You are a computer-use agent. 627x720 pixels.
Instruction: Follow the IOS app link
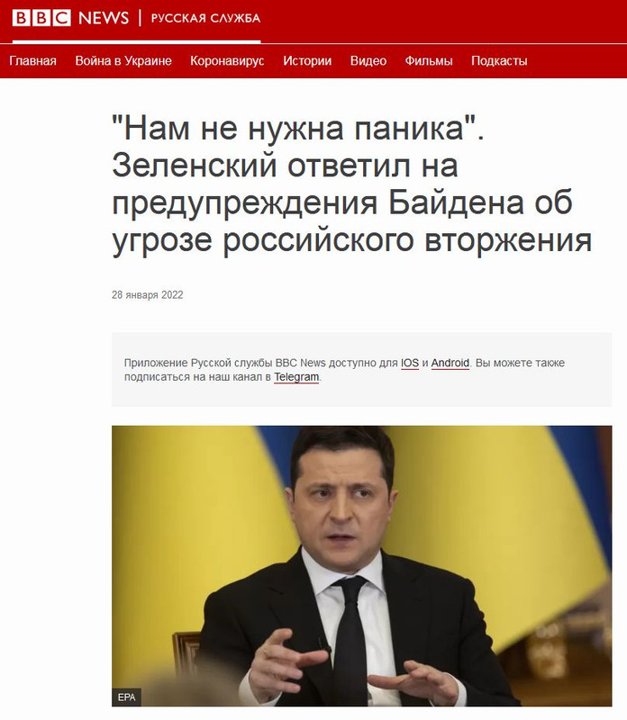click(x=410, y=363)
